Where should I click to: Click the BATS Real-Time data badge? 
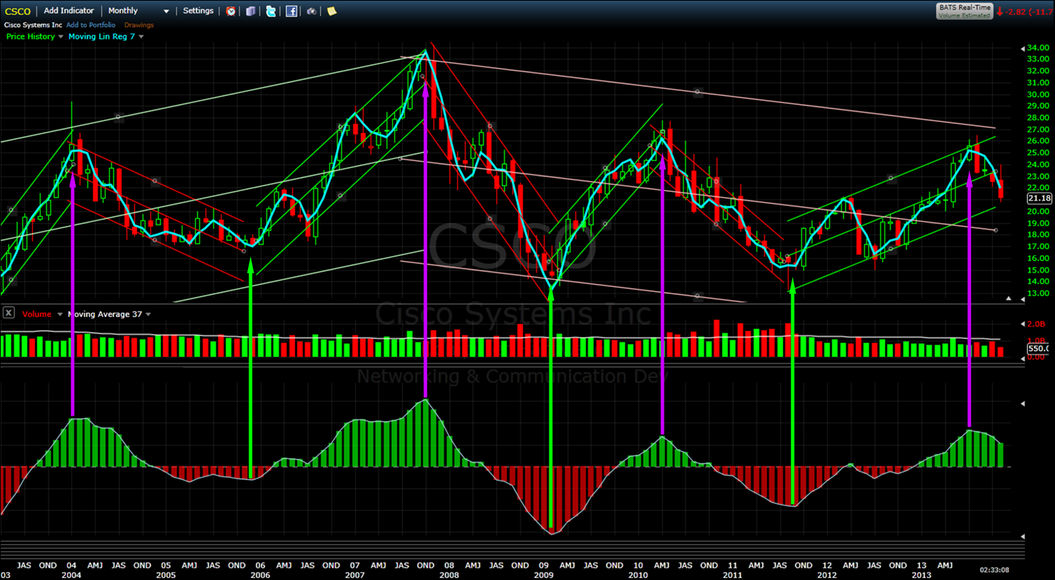tap(965, 11)
